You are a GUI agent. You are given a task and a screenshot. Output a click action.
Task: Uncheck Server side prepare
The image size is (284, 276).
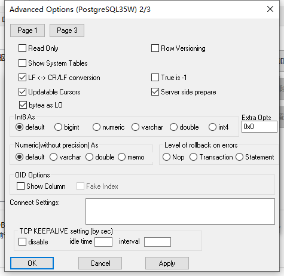click(155, 92)
